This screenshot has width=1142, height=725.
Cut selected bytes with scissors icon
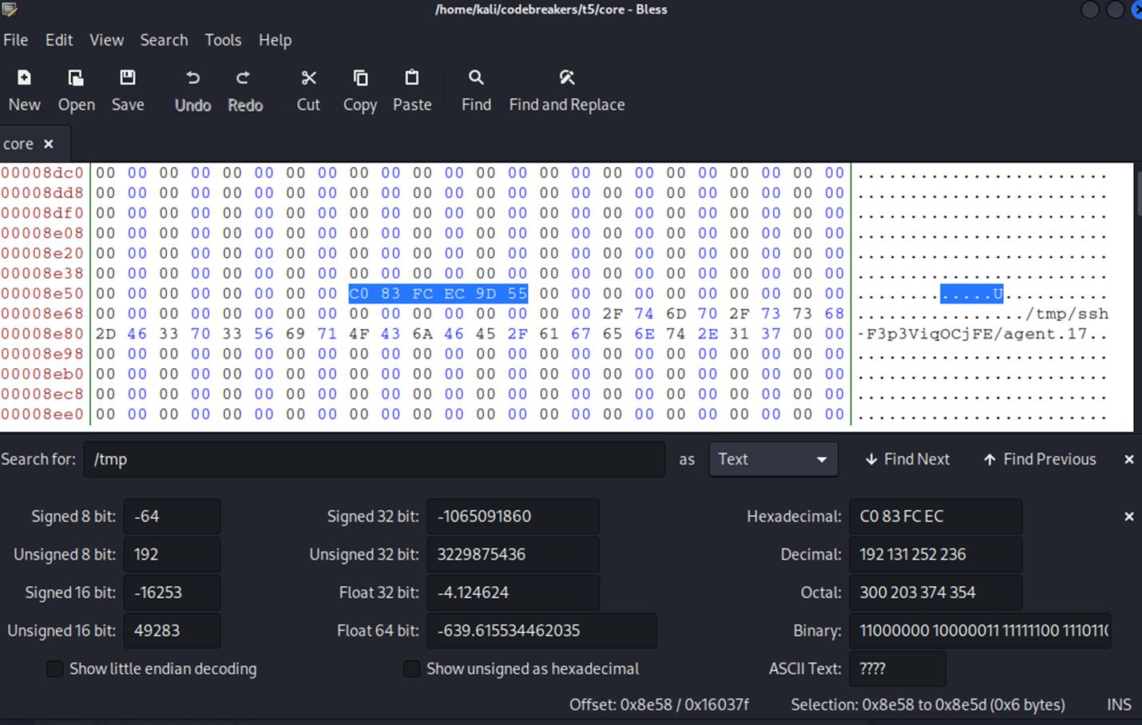click(x=308, y=78)
